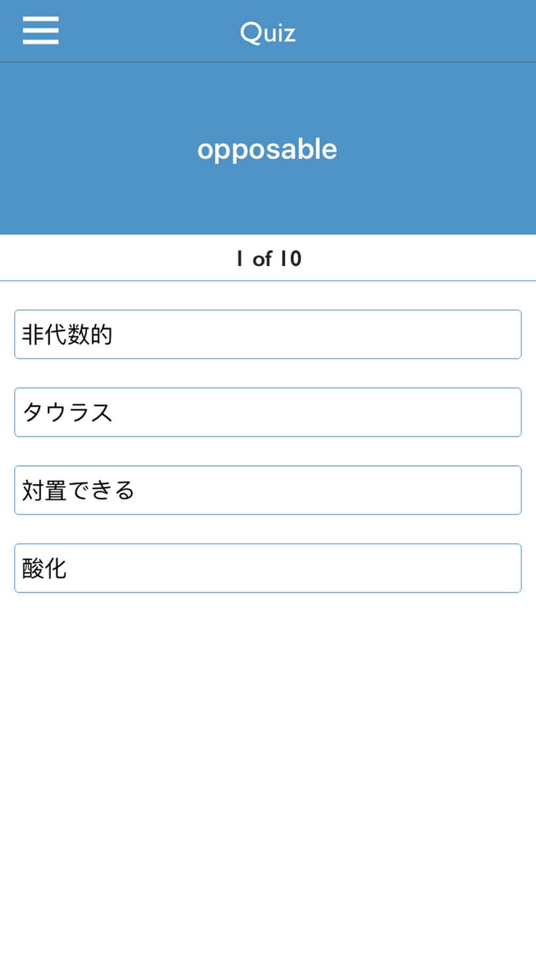Screen dimensions: 536x954
Task: Select the answer タウラス
Action: 268,412
